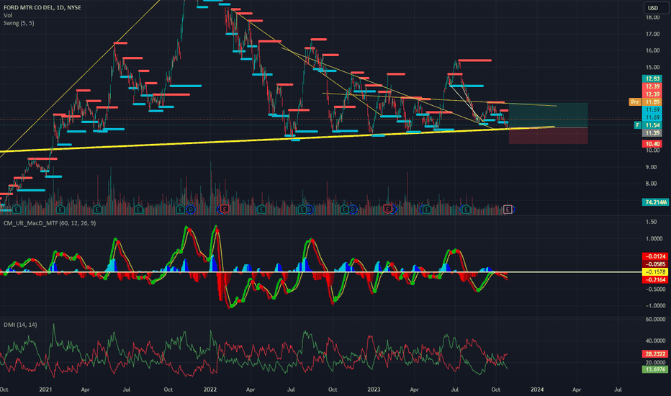Screen dimensions: 671x396
Task: Open the earnings marker in late October 2022
Action: (344, 210)
